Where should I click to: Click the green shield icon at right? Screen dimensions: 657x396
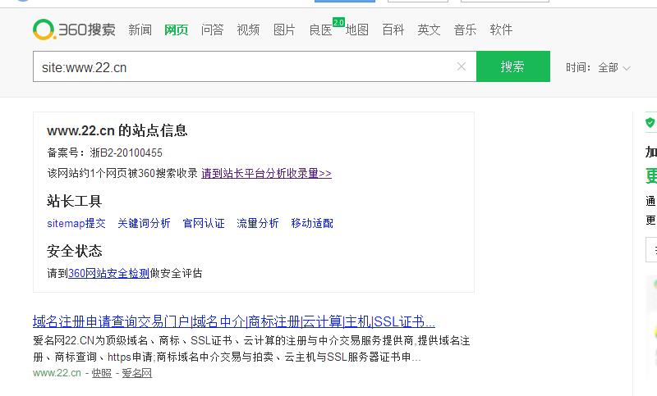[650, 123]
